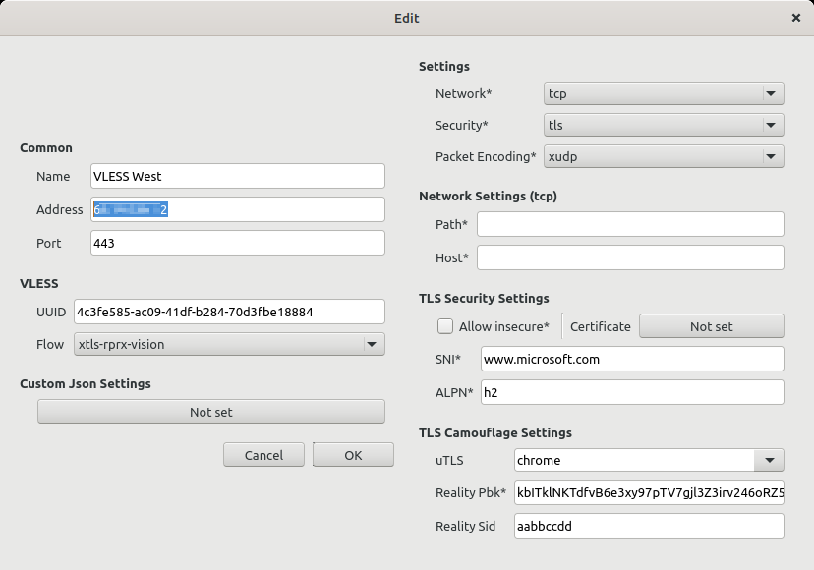Click the Reality Sid field aabbccdd

click(x=649, y=527)
